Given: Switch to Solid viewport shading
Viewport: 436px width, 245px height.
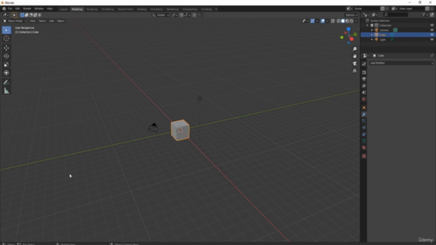Looking at the screenshot, I should (x=343, y=21).
